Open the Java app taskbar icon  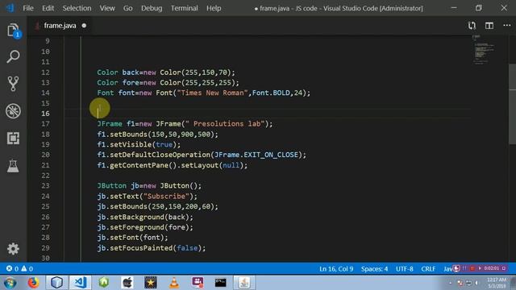[x=244, y=283]
